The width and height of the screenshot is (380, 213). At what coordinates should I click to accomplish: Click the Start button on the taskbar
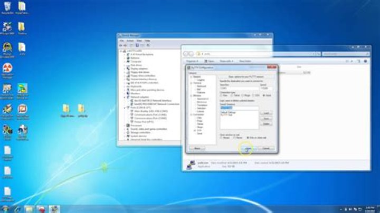click(x=5, y=209)
